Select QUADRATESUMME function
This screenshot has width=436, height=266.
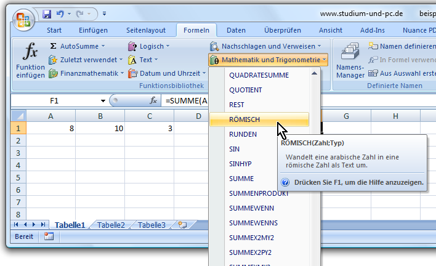point(259,75)
